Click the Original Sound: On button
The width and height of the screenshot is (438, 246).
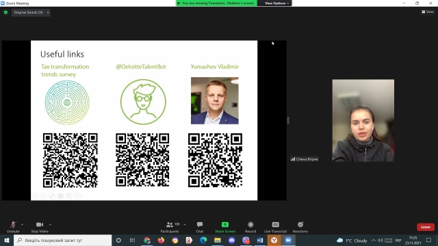[x=28, y=12]
